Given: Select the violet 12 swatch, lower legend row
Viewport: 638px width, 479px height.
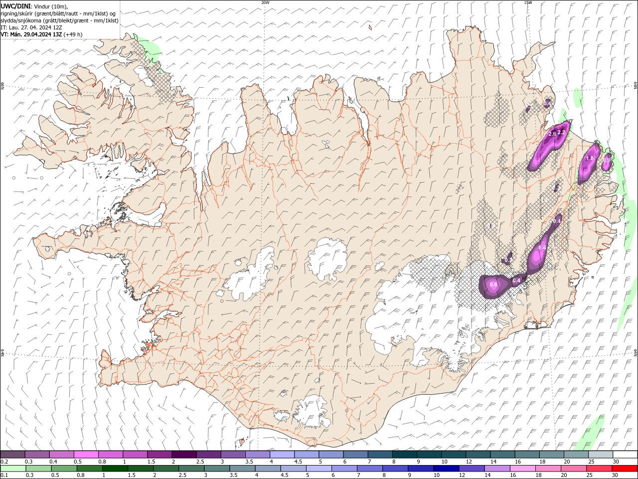Looking at the screenshot, I should pyautogui.click(x=472, y=469).
